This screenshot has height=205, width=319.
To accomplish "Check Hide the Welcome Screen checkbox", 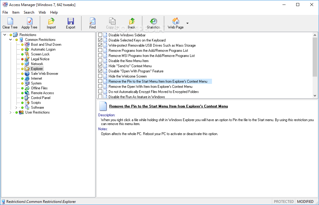I will (100, 76).
